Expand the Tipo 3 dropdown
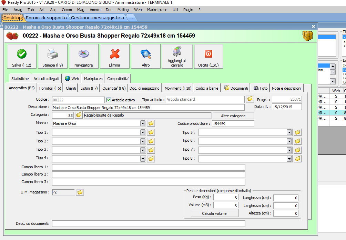This screenshot has height=240, width=346. click(x=143, y=150)
